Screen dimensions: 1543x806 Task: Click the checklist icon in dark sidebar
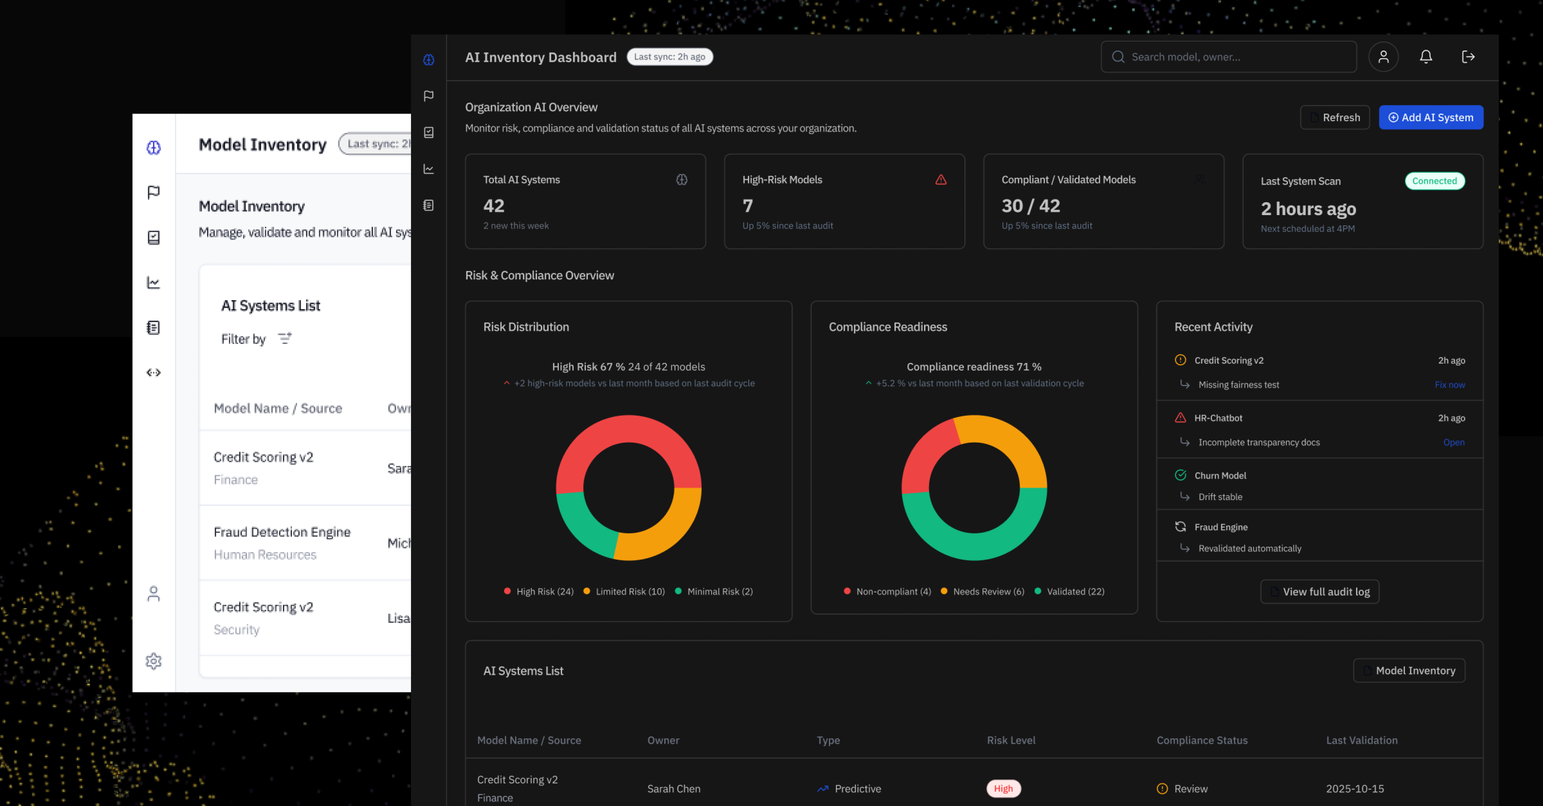428,132
